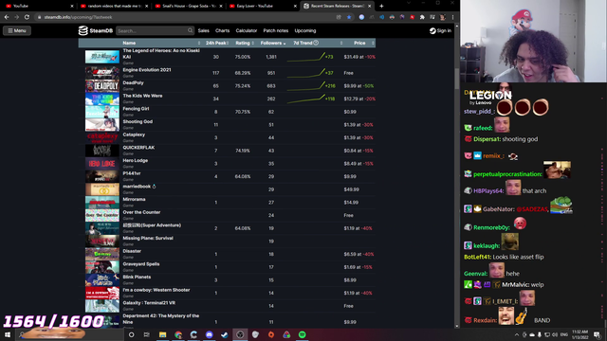Screen dimensions: 607x341
Task: Open DeadPoly game link
Action: (x=133, y=82)
